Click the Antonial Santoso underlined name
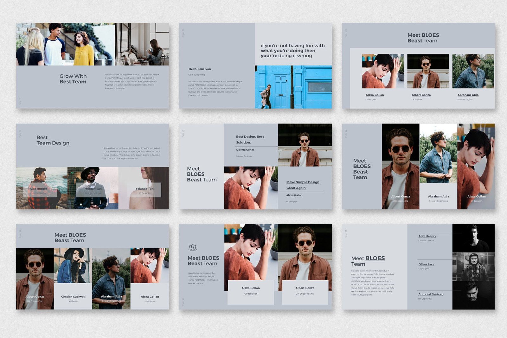 (431, 295)
